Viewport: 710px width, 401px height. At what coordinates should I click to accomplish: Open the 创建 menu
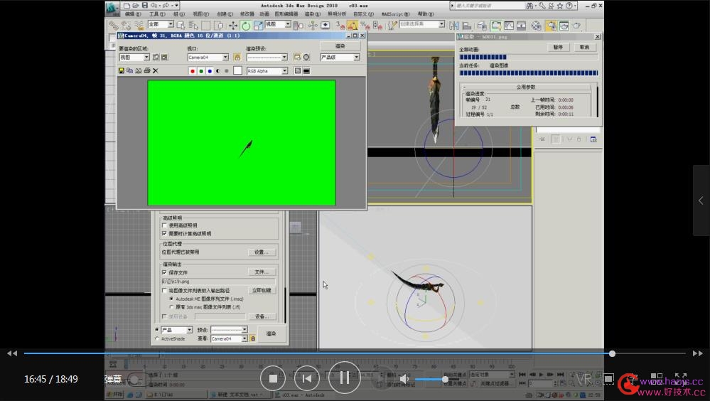click(x=225, y=14)
